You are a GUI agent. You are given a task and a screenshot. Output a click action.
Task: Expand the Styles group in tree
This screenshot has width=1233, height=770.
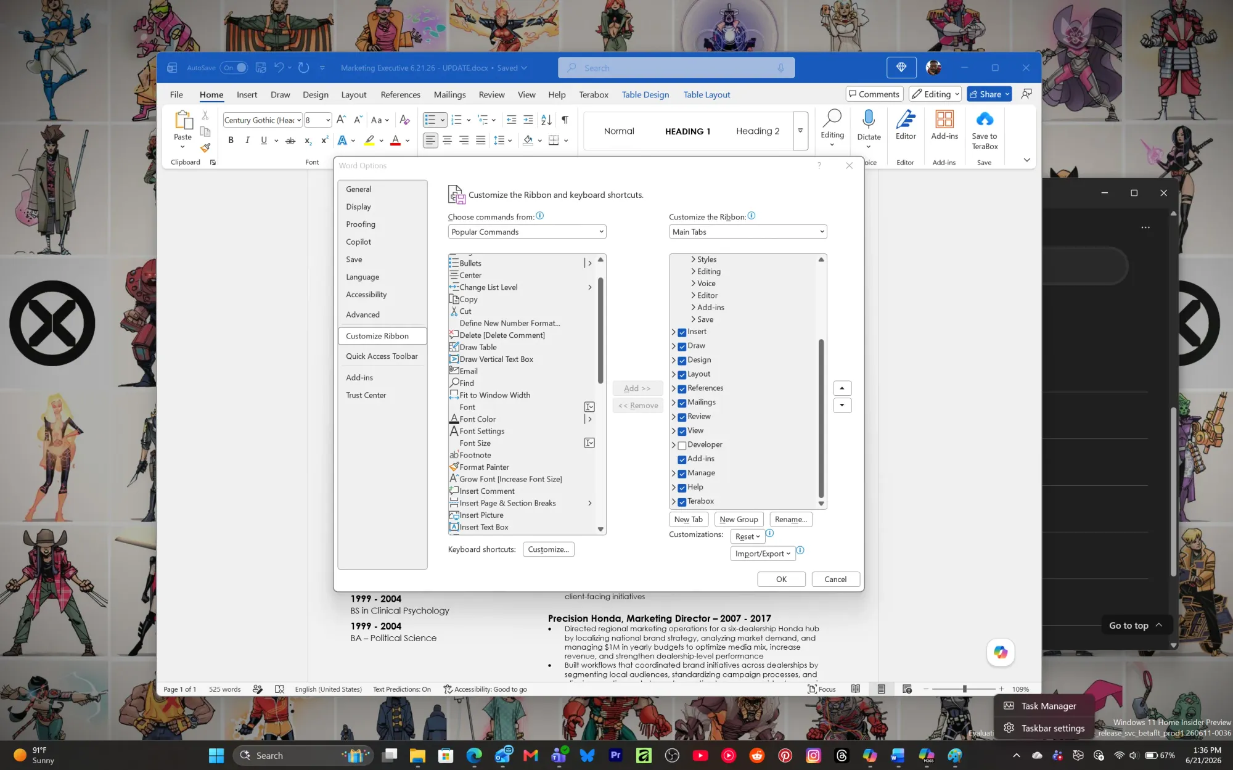[694, 260]
